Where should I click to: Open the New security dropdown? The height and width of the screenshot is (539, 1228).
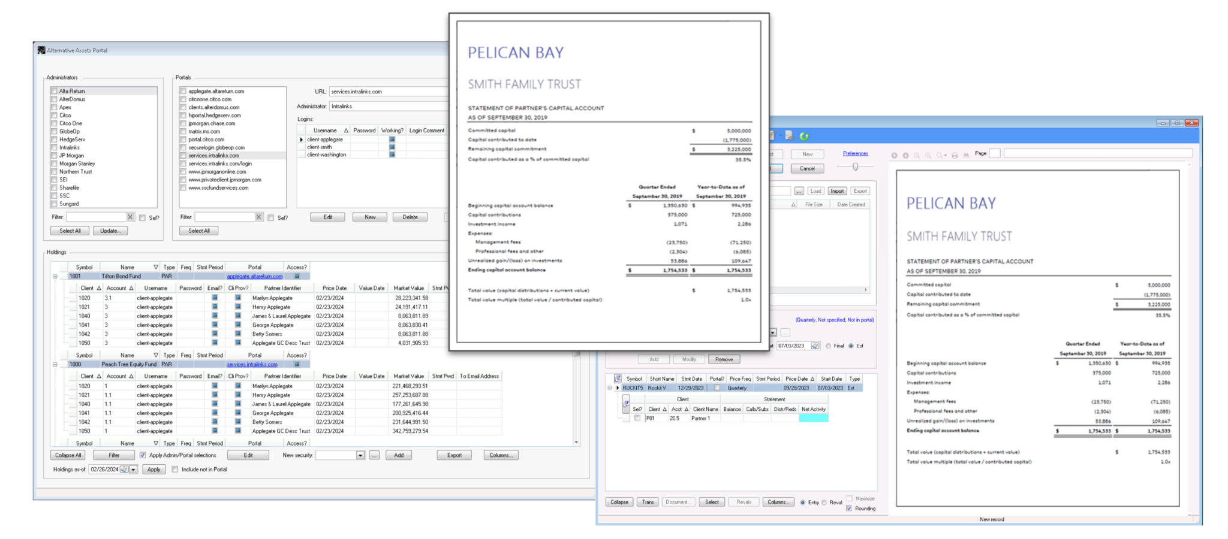click(x=360, y=455)
